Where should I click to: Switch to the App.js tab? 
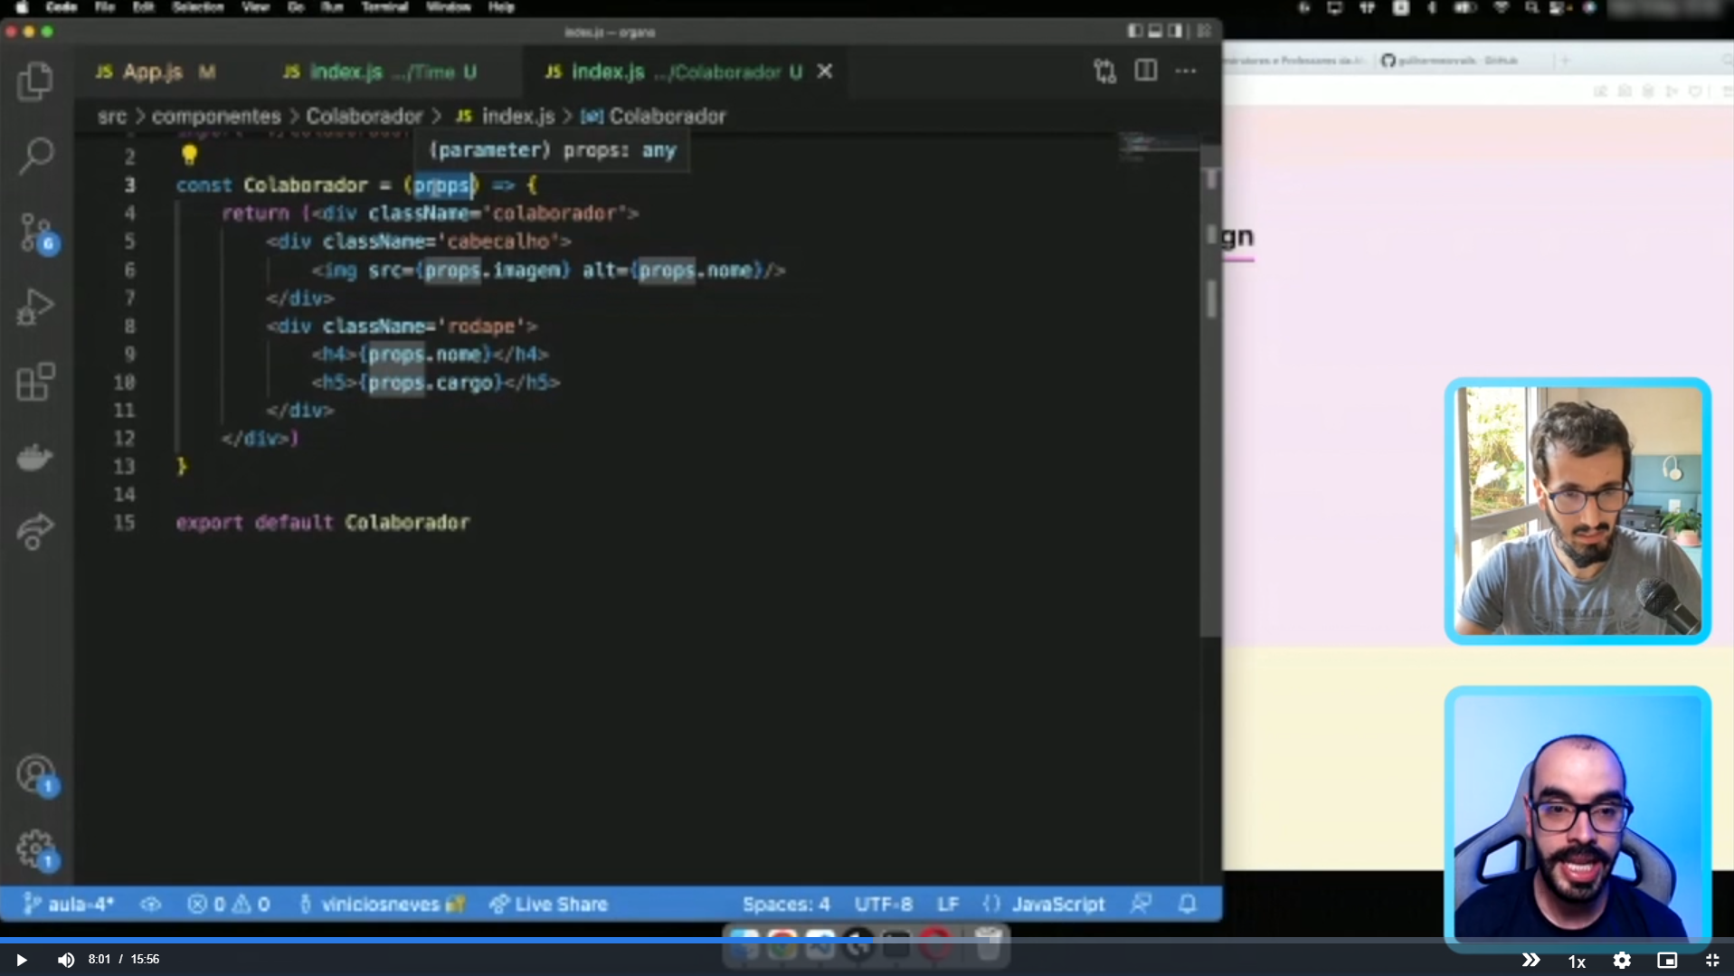click(155, 71)
